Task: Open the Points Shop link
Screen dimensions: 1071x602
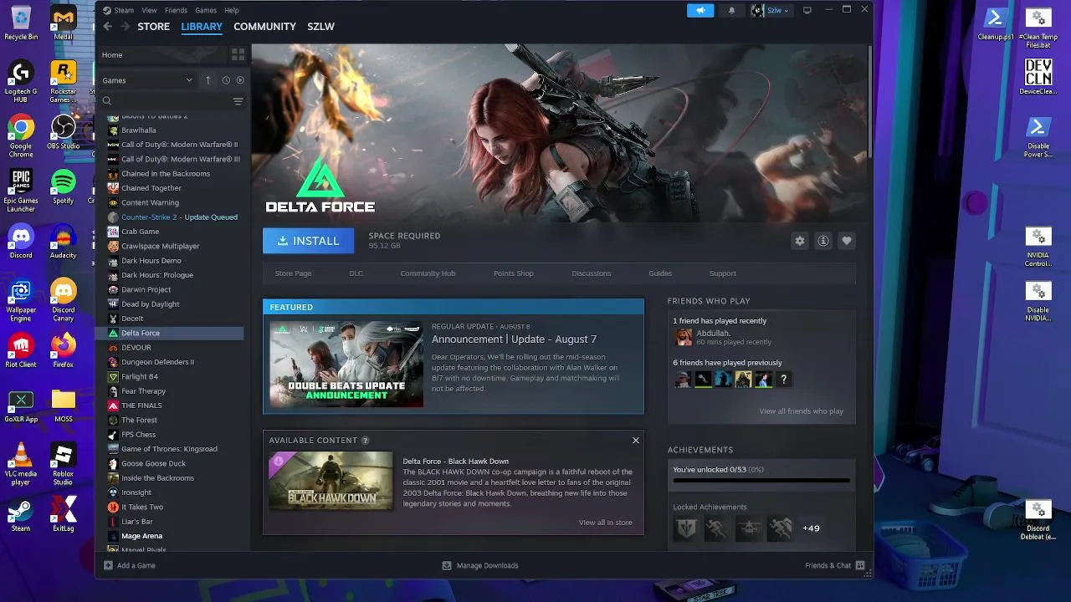Action: [513, 273]
